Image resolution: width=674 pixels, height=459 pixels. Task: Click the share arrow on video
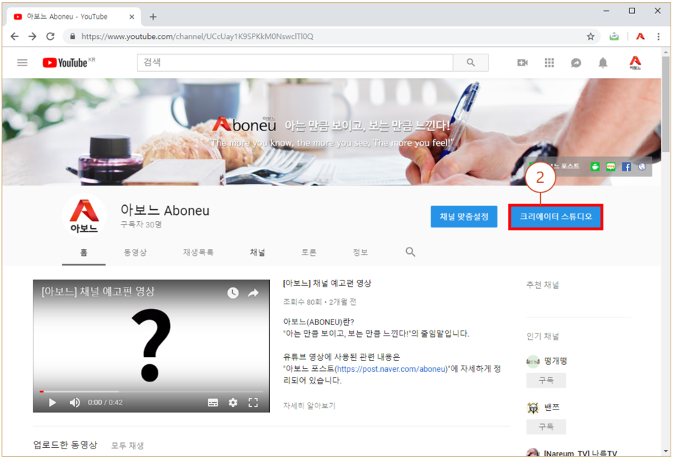(x=253, y=293)
